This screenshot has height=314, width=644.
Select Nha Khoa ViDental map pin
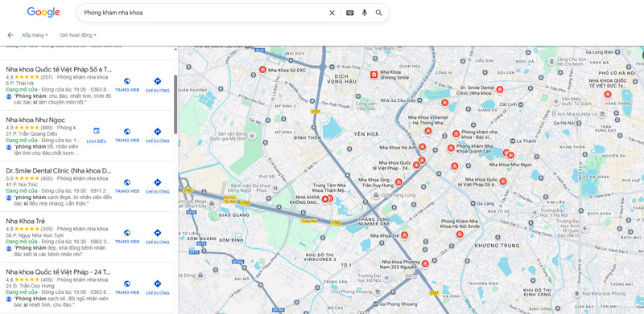tap(427, 131)
